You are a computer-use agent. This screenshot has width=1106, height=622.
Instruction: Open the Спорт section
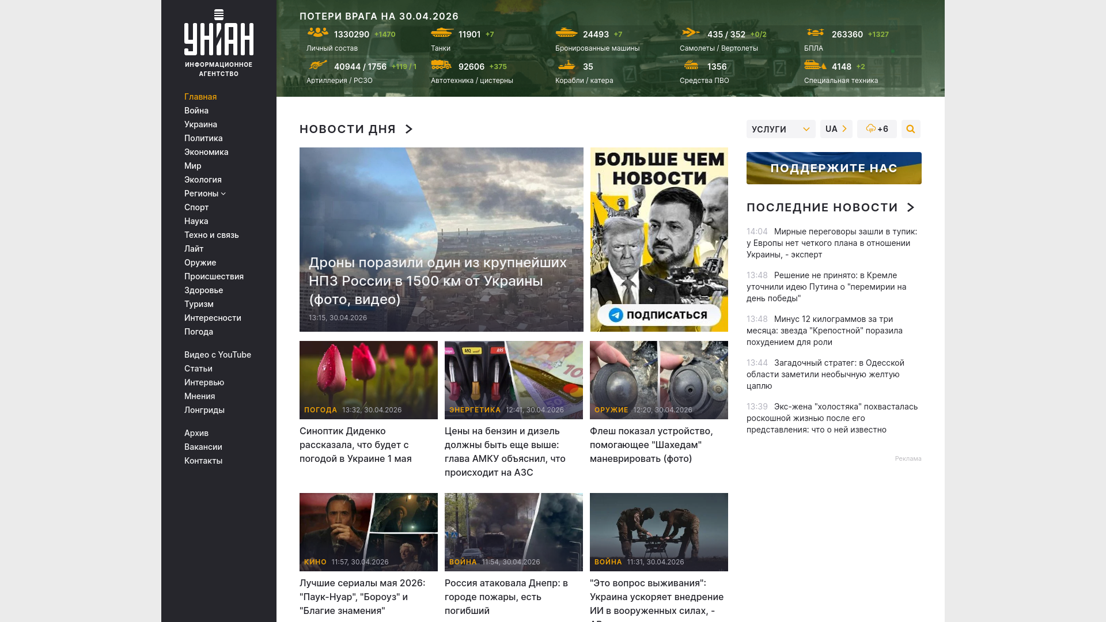coord(196,207)
